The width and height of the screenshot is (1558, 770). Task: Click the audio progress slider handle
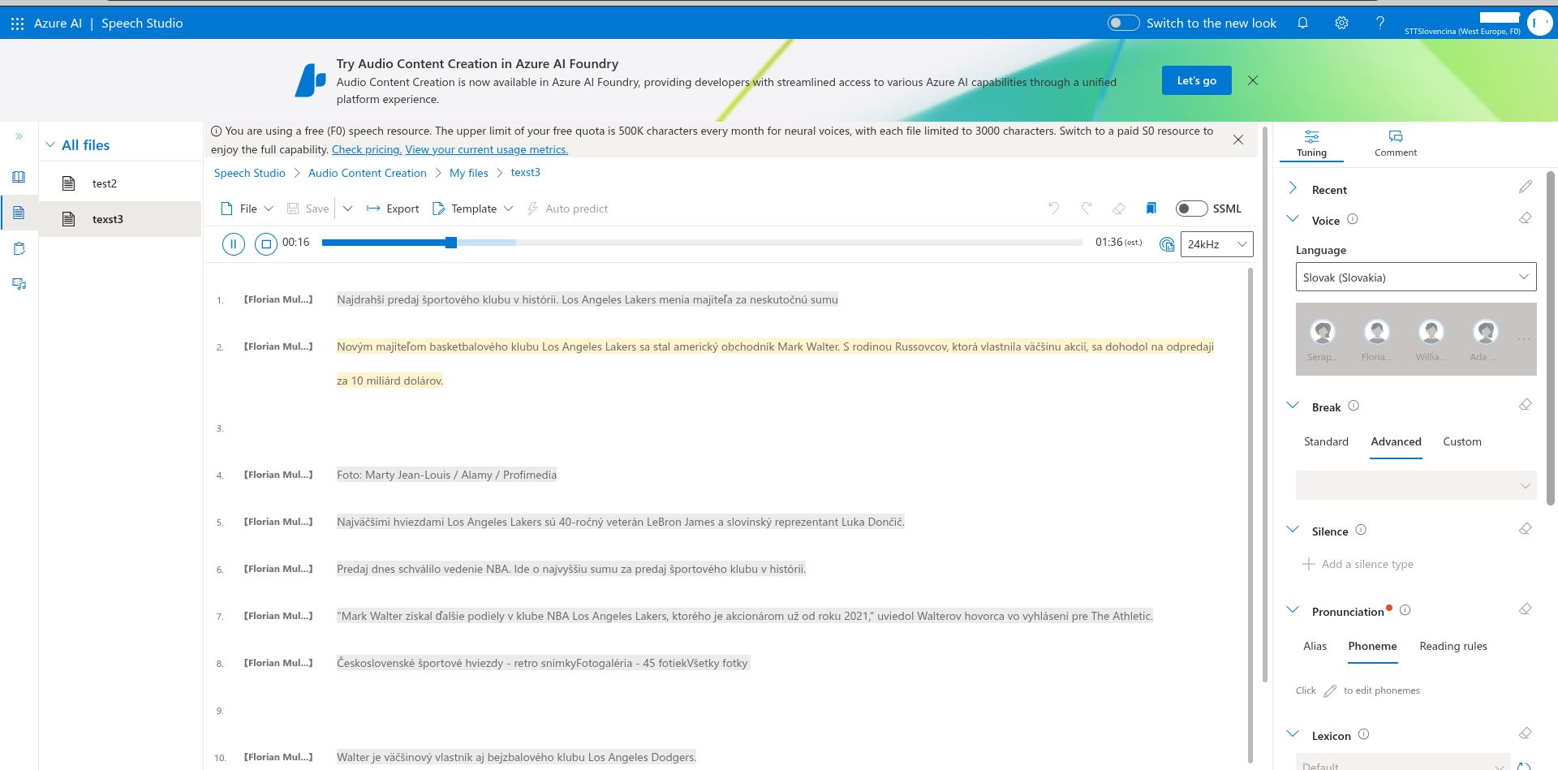[x=451, y=243]
